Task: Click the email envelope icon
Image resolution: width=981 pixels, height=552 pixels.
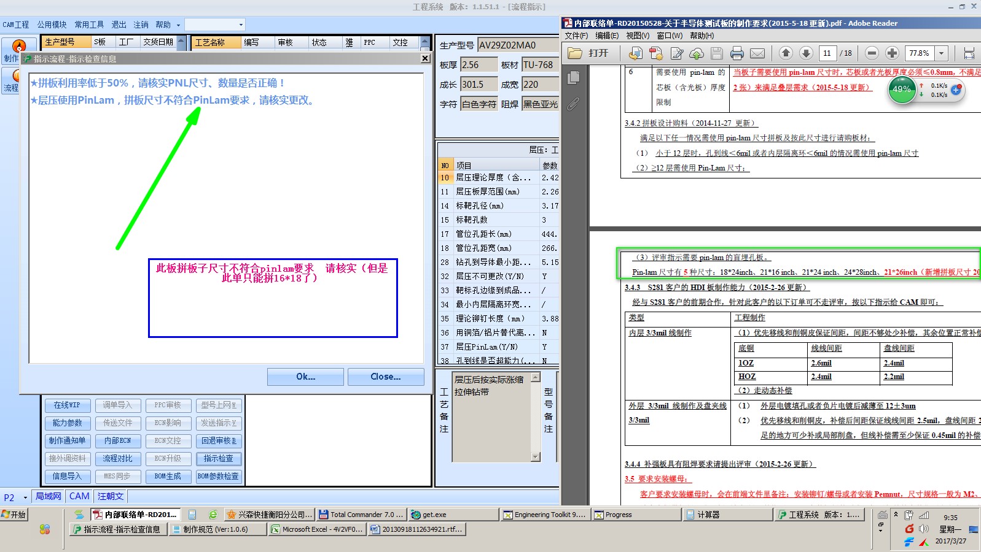Action: pos(757,53)
